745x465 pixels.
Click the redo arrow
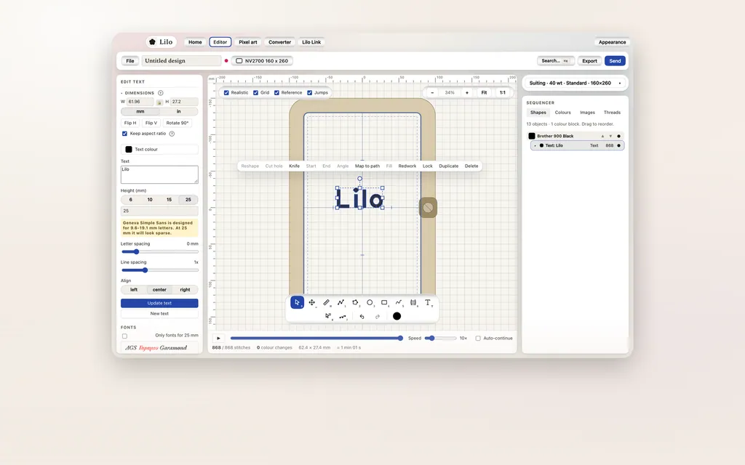pyautogui.click(x=378, y=317)
